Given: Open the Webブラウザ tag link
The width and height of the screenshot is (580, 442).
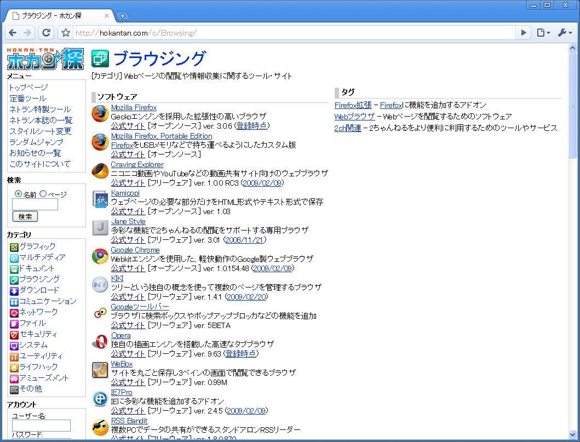Looking at the screenshot, I should 354,117.
